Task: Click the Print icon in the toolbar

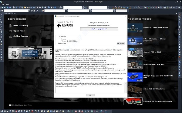Action: pyautogui.click(x=14, y=7)
